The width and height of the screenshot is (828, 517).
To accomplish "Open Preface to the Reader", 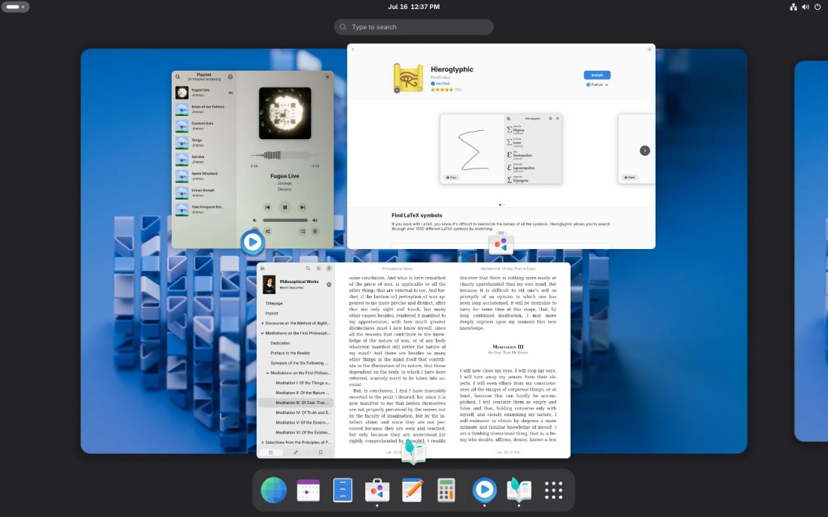I will (296, 353).
